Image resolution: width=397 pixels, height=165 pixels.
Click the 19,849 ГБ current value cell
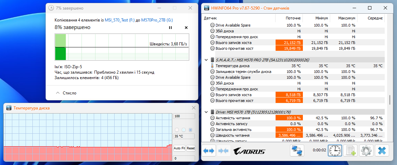[x=289, y=48]
